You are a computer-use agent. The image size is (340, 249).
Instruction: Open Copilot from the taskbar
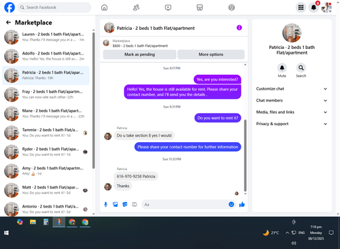[20, 222]
